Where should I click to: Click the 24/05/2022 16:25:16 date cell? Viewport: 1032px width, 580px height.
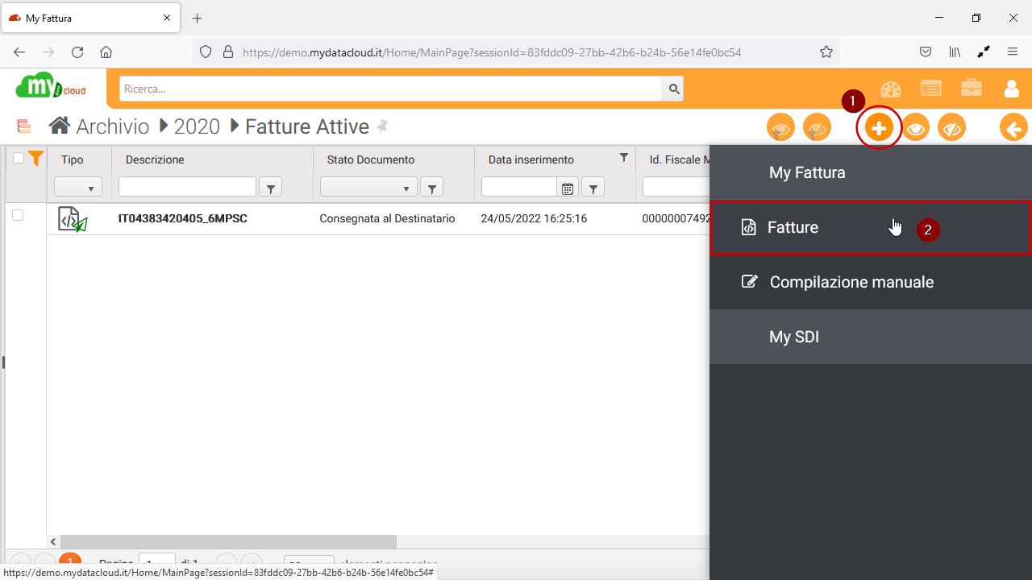tap(534, 218)
